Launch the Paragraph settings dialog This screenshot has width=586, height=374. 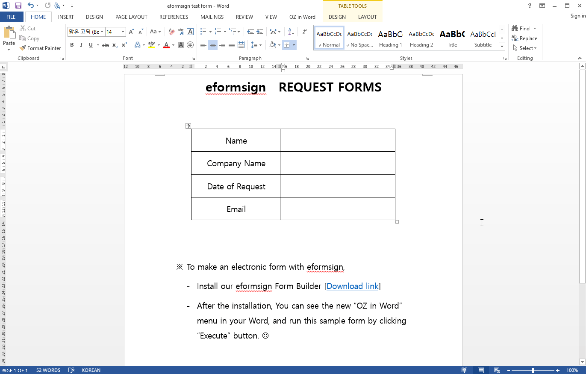click(x=307, y=58)
